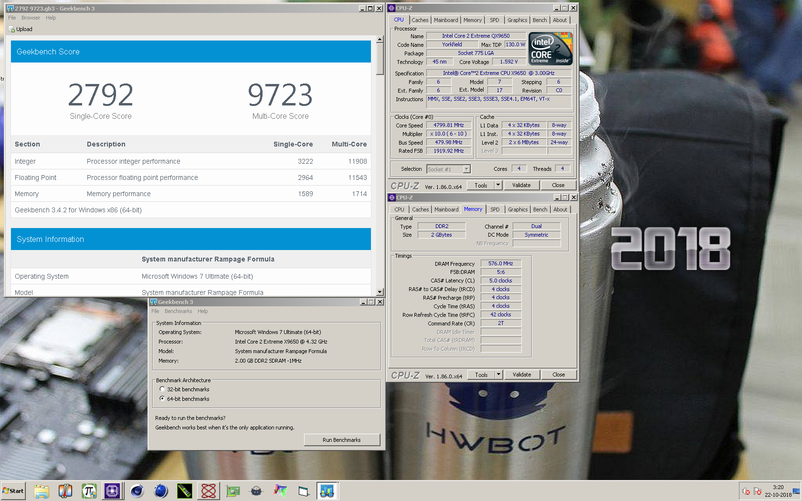
Task: Open File menu in results window
Action: [12, 18]
